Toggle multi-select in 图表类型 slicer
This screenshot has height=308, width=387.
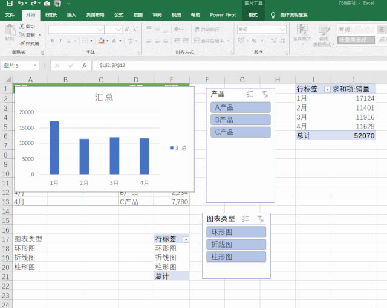(246, 219)
